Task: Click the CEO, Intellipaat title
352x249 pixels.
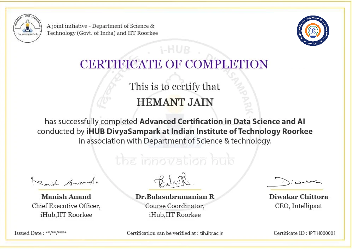Action: point(299,206)
